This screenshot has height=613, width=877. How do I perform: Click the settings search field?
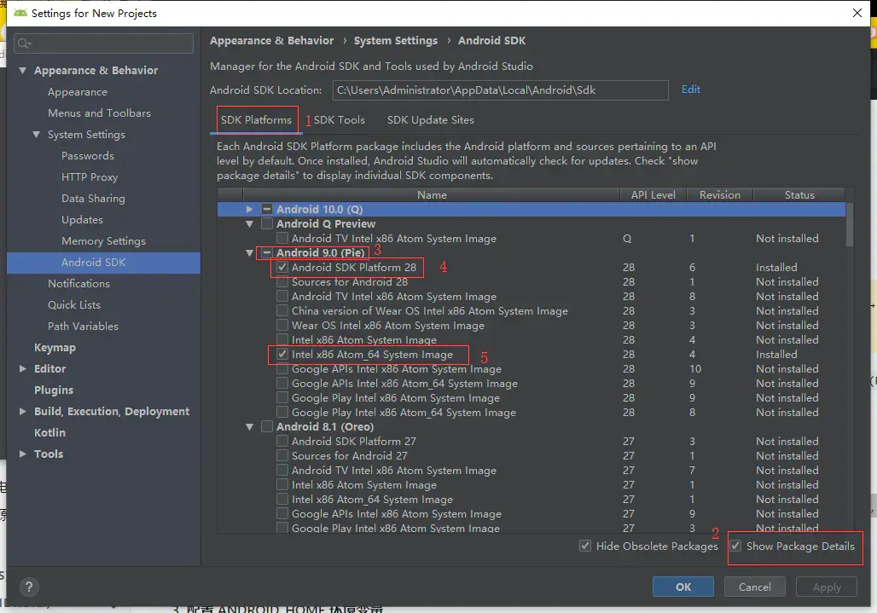point(103,43)
